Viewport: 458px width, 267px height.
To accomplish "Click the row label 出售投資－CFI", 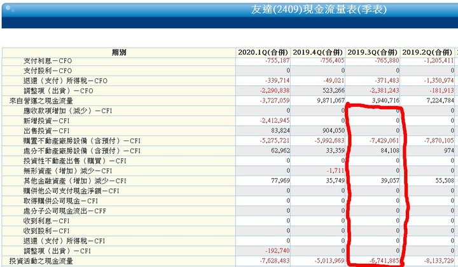I will pos(46,131).
